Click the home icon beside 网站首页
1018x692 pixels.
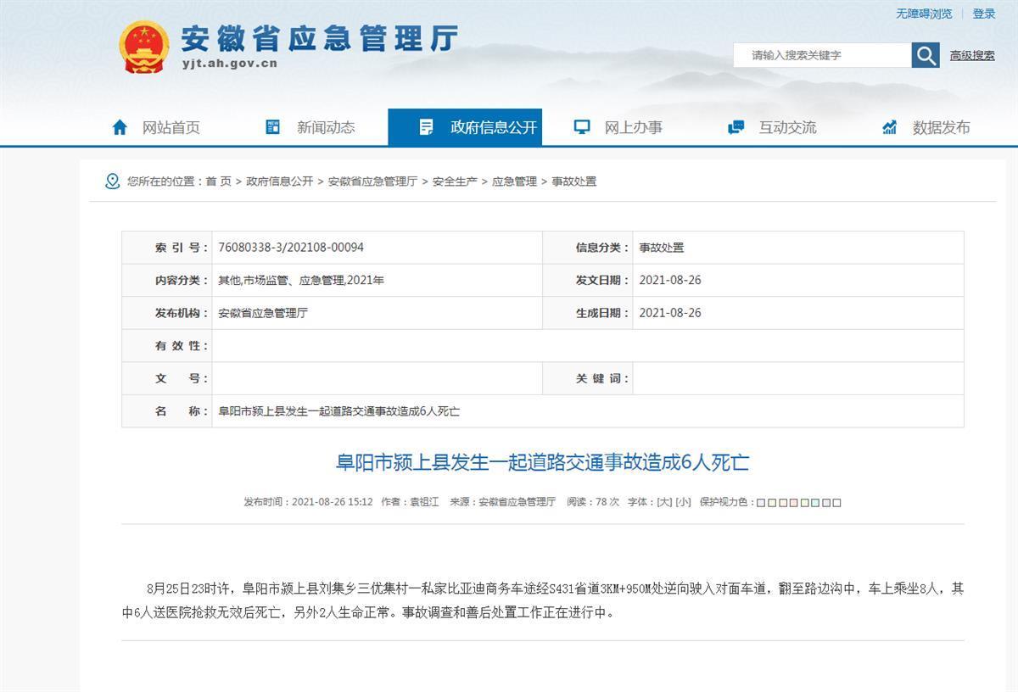click(x=120, y=127)
